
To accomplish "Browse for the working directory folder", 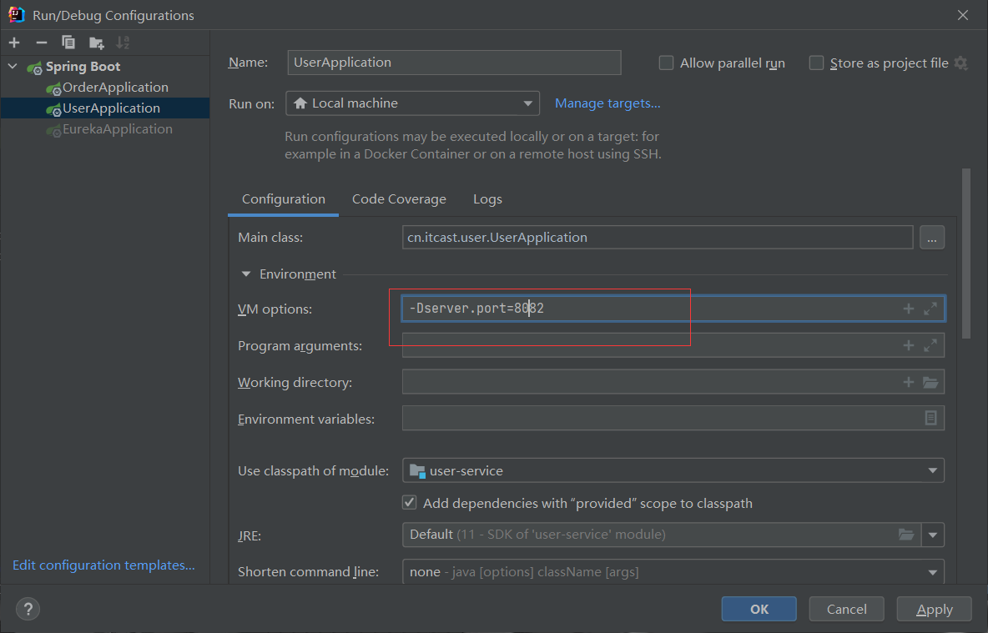I will (930, 382).
